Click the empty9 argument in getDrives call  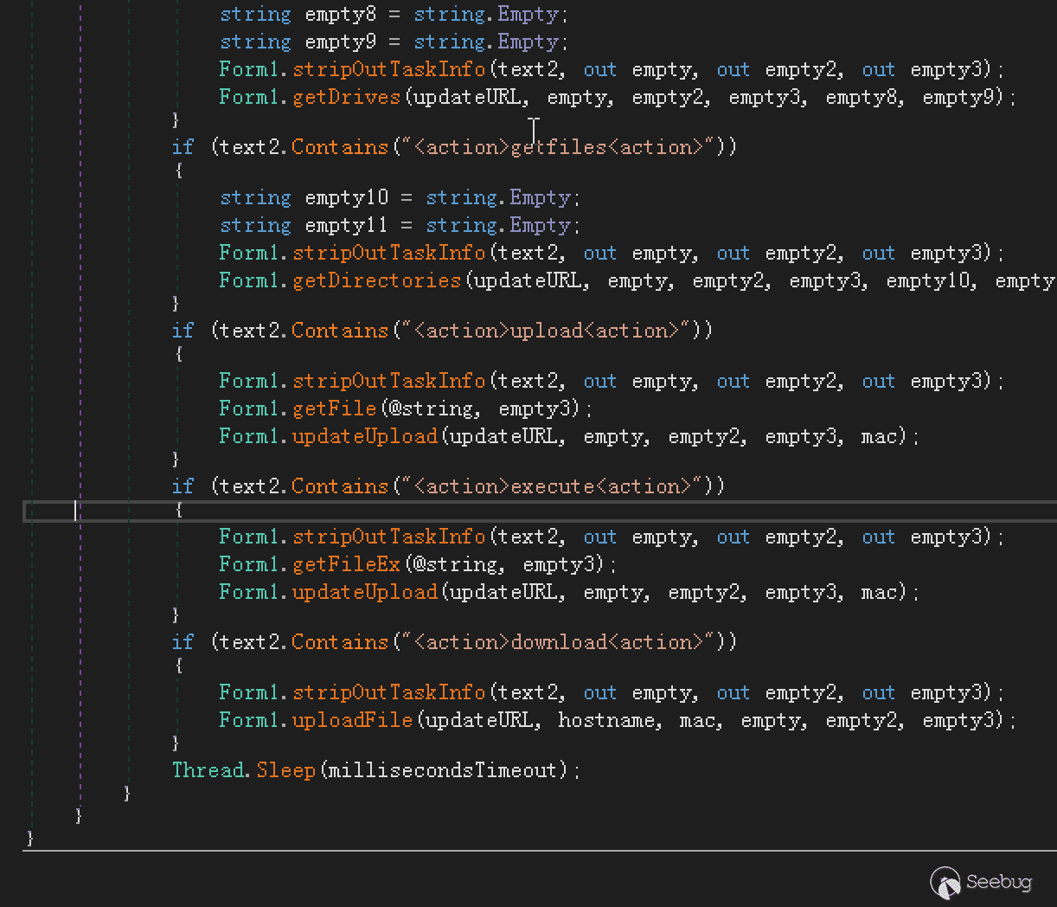click(x=958, y=97)
